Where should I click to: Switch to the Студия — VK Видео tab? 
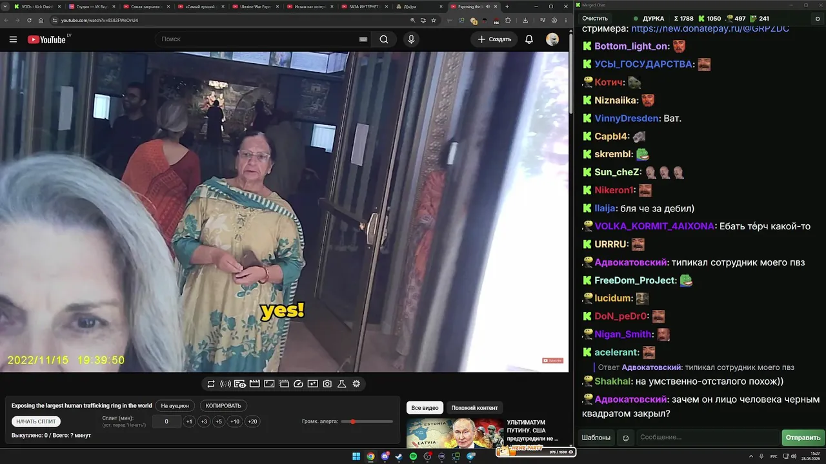pyautogui.click(x=93, y=6)
